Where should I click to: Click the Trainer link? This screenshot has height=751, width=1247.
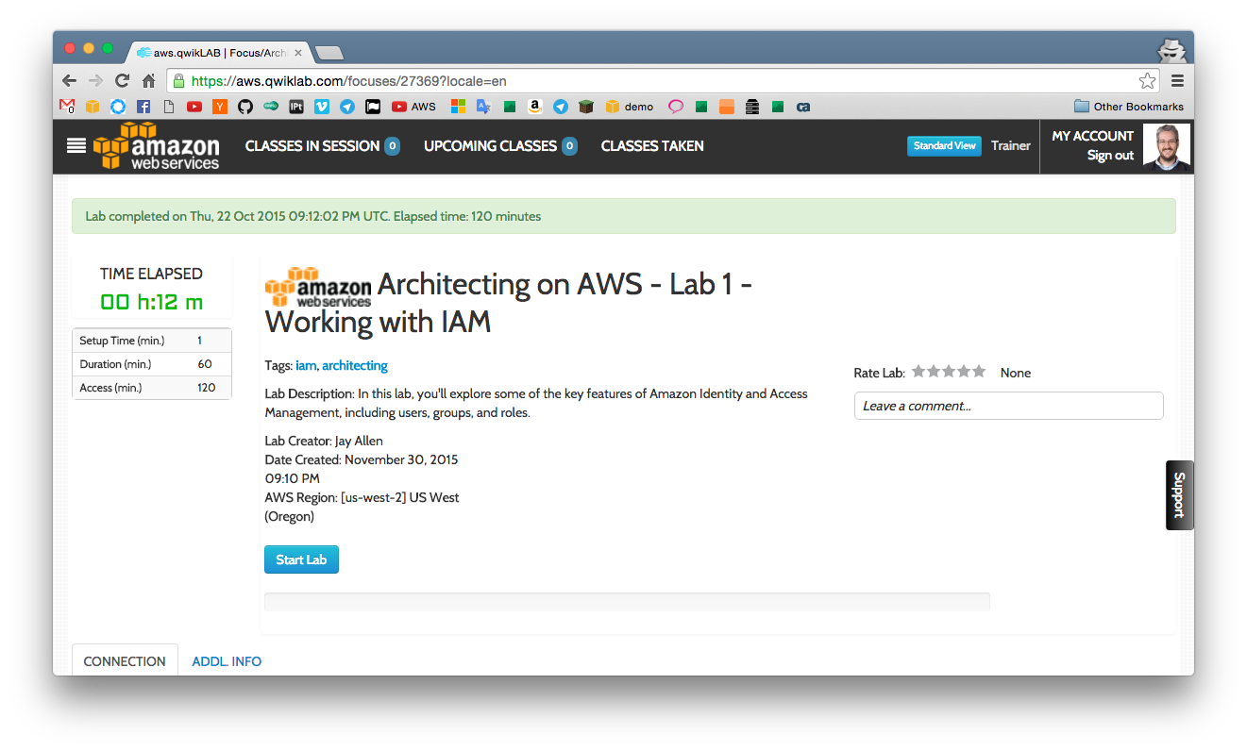tap(1010, 145)
